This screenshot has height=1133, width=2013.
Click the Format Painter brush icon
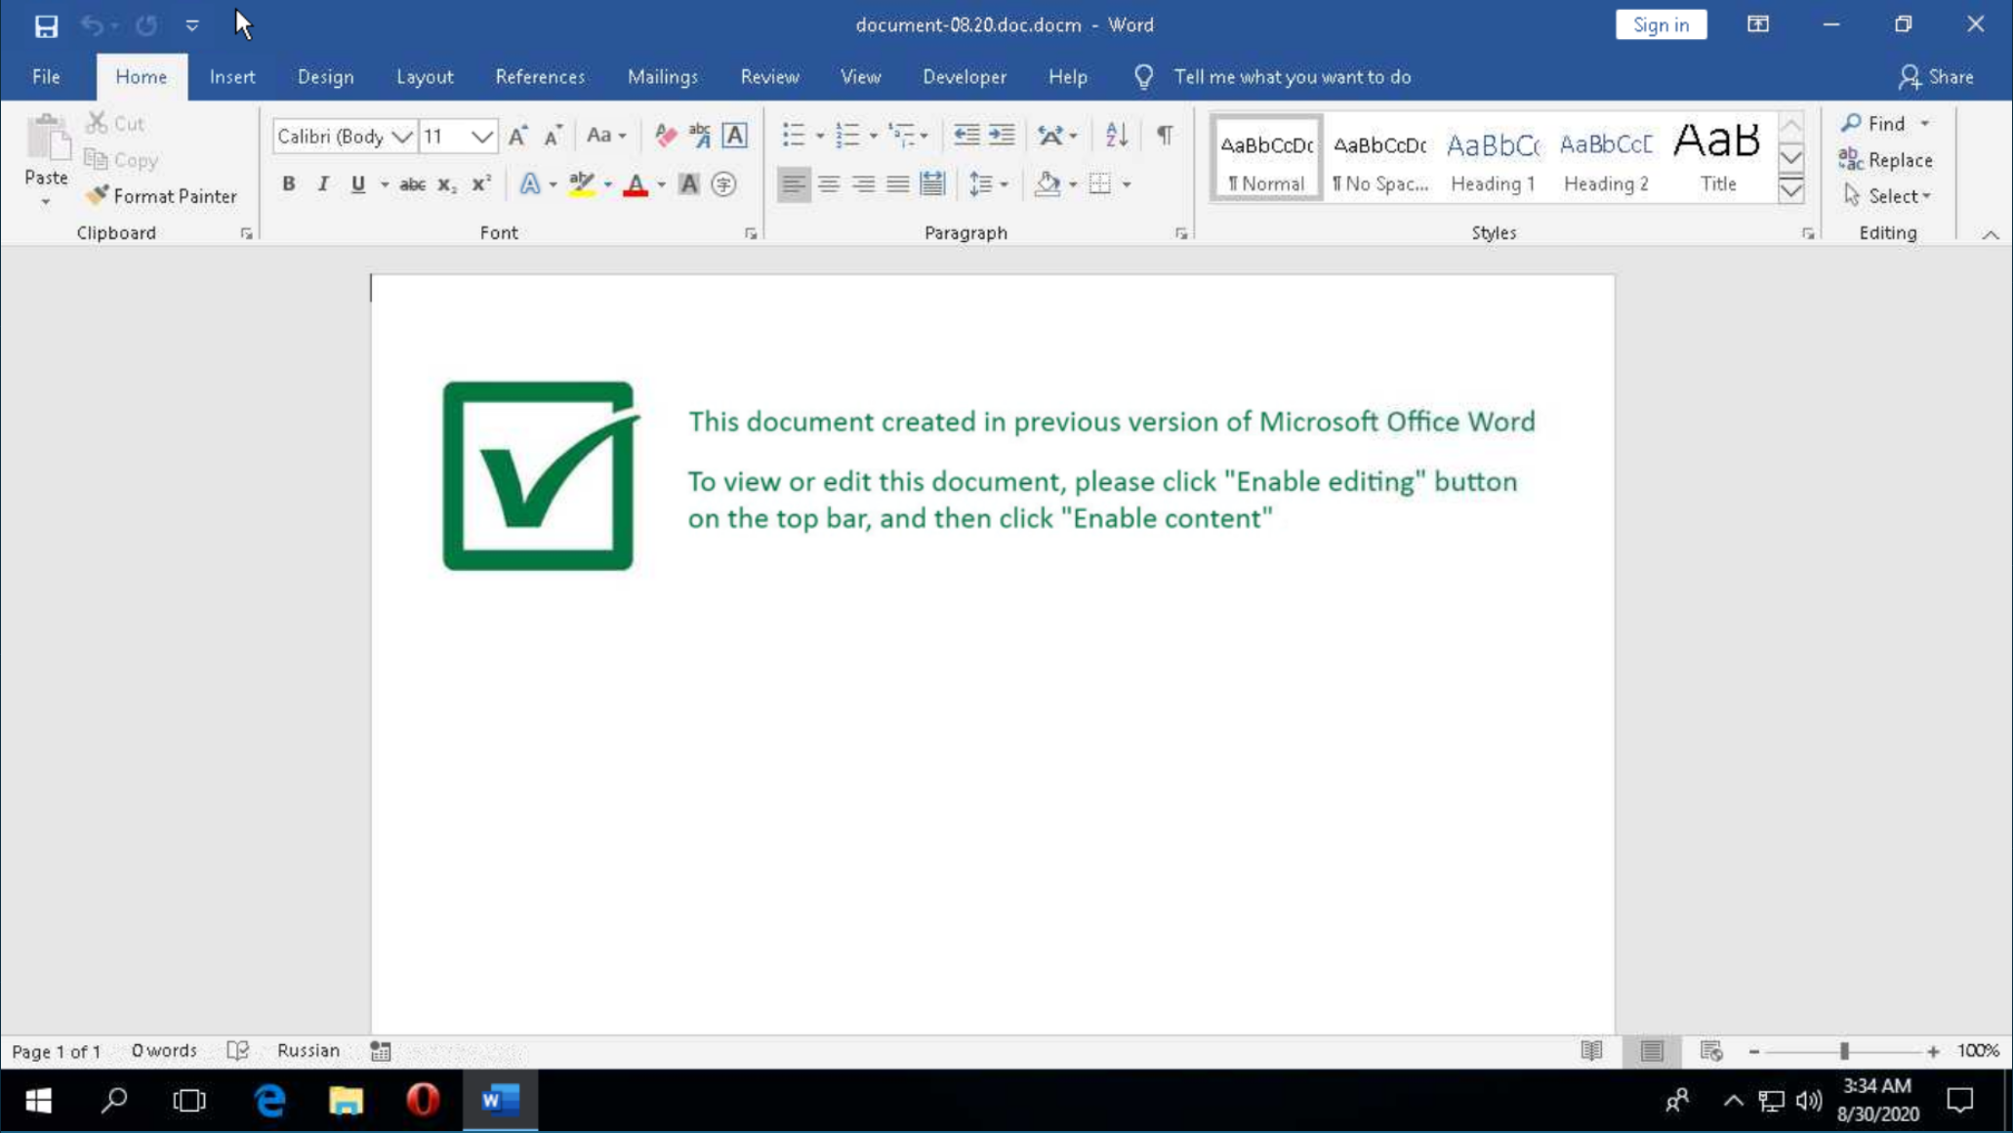pyautogui.click(x=96, y=196)
